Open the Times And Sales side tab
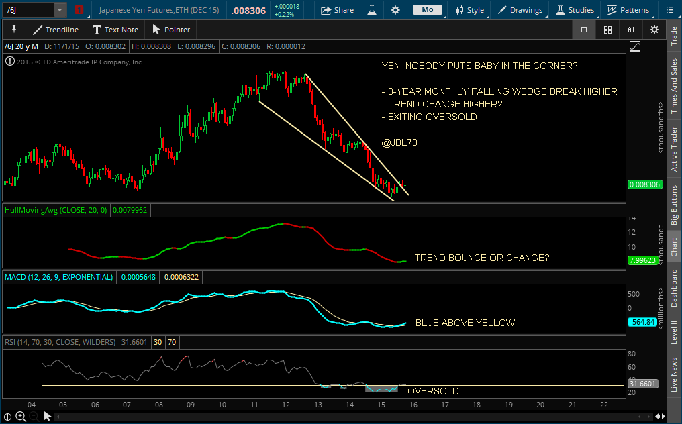The image size is (682, 424). (x=674, y=86)
